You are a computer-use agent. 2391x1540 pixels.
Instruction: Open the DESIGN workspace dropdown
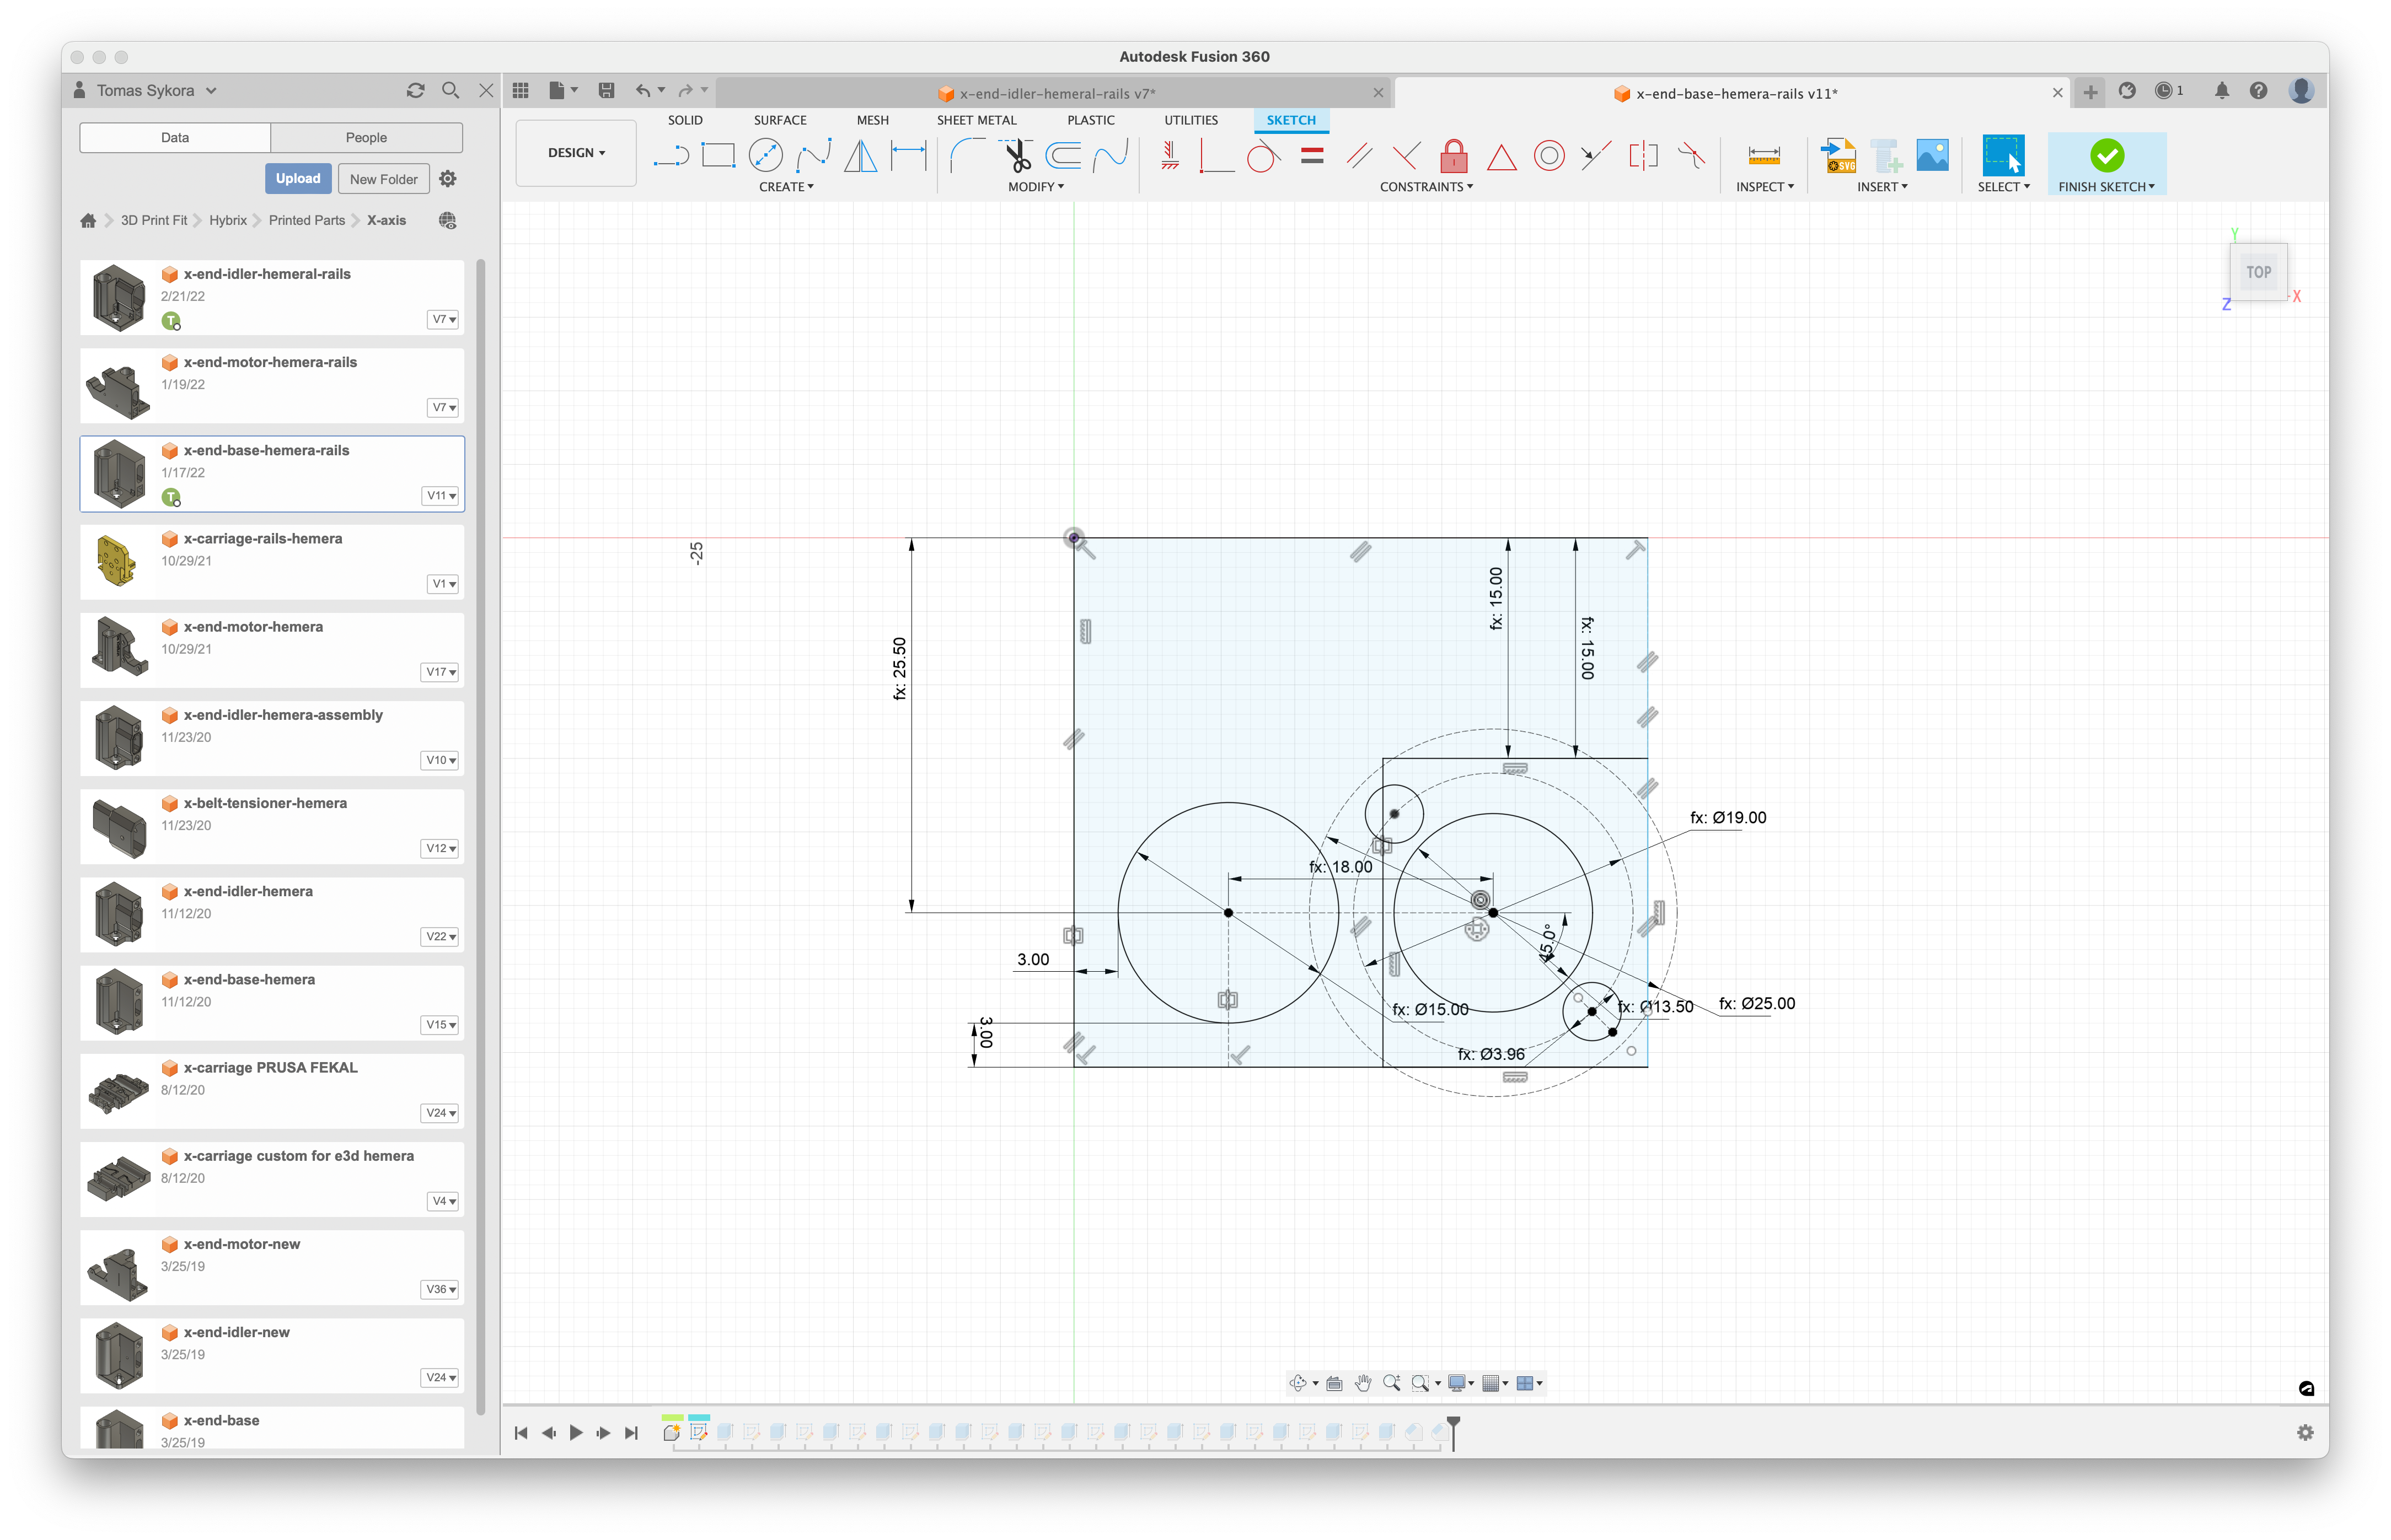(x=576, y=153)
